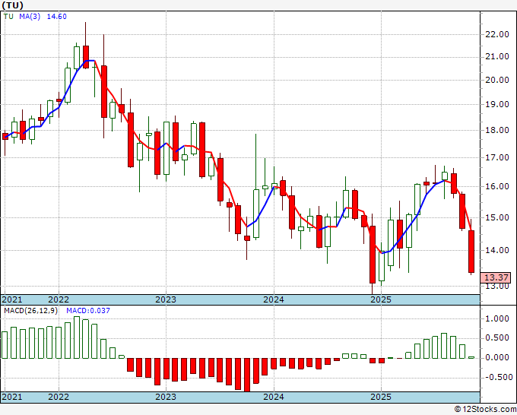Click the 0.000 MACD axis label
517x415 pixels.
tap(497, 357)
